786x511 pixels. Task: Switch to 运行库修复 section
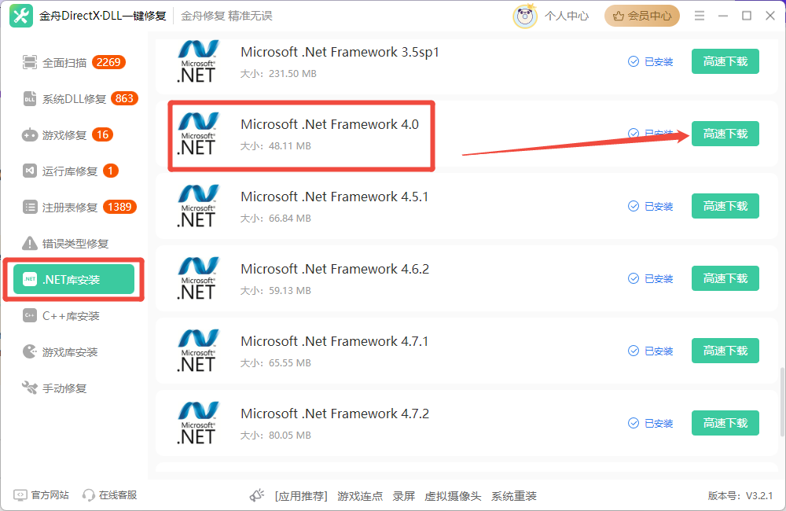tap(74, 171)
